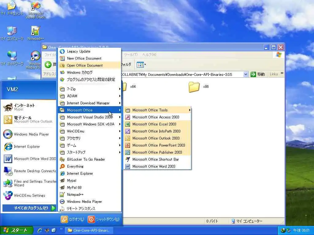This screenshot has width=314, height=235.
Task: Open Windows Media Player in All Programs
Action: 90,201
